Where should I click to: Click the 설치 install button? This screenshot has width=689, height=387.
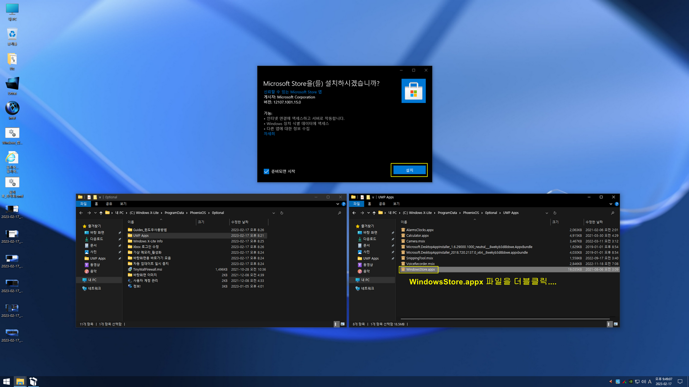[x=409, y=170]
